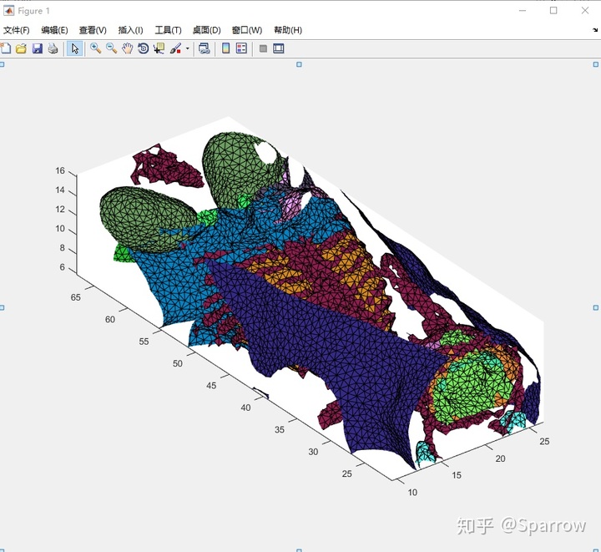
Task: Click the dock figure arrow
Action: click(595, 30)
